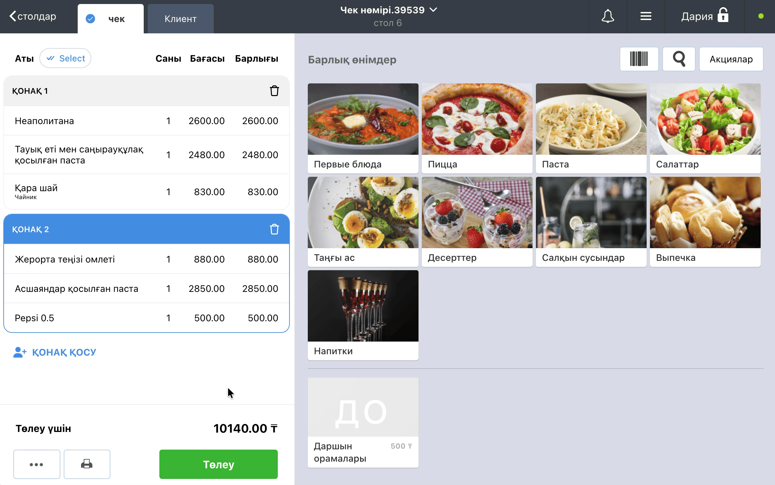Open the Выпечка category

705,221
